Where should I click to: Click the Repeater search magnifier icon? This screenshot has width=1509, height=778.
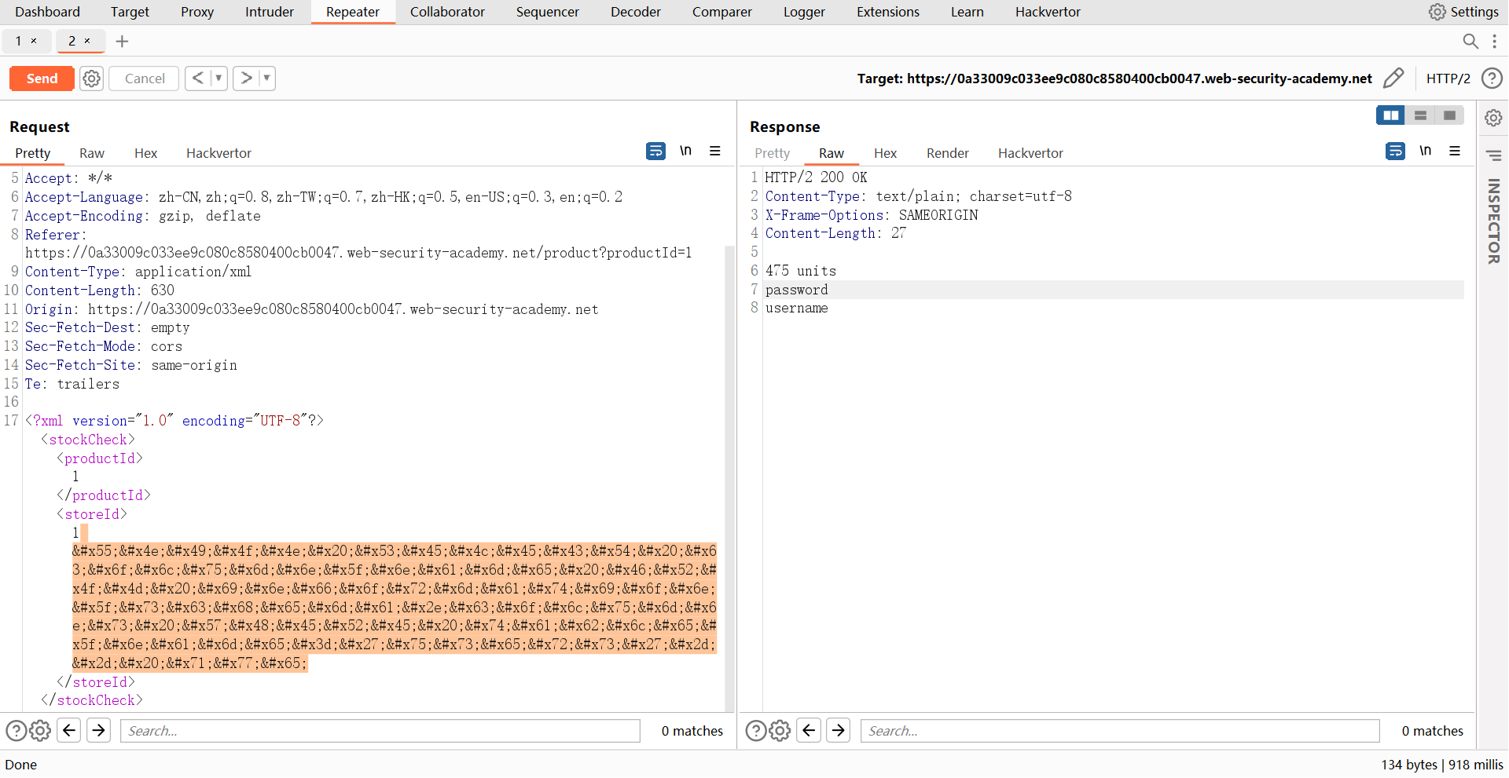point(1470,42)
